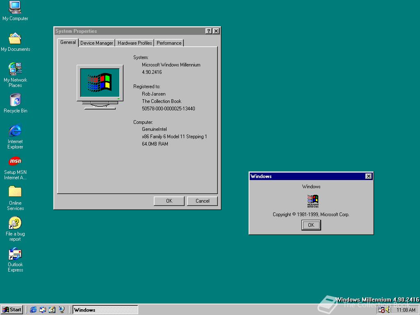Click the Rob Jansen registered name
This screenshot has height=315, width=420.
click(x=154, y=94)
